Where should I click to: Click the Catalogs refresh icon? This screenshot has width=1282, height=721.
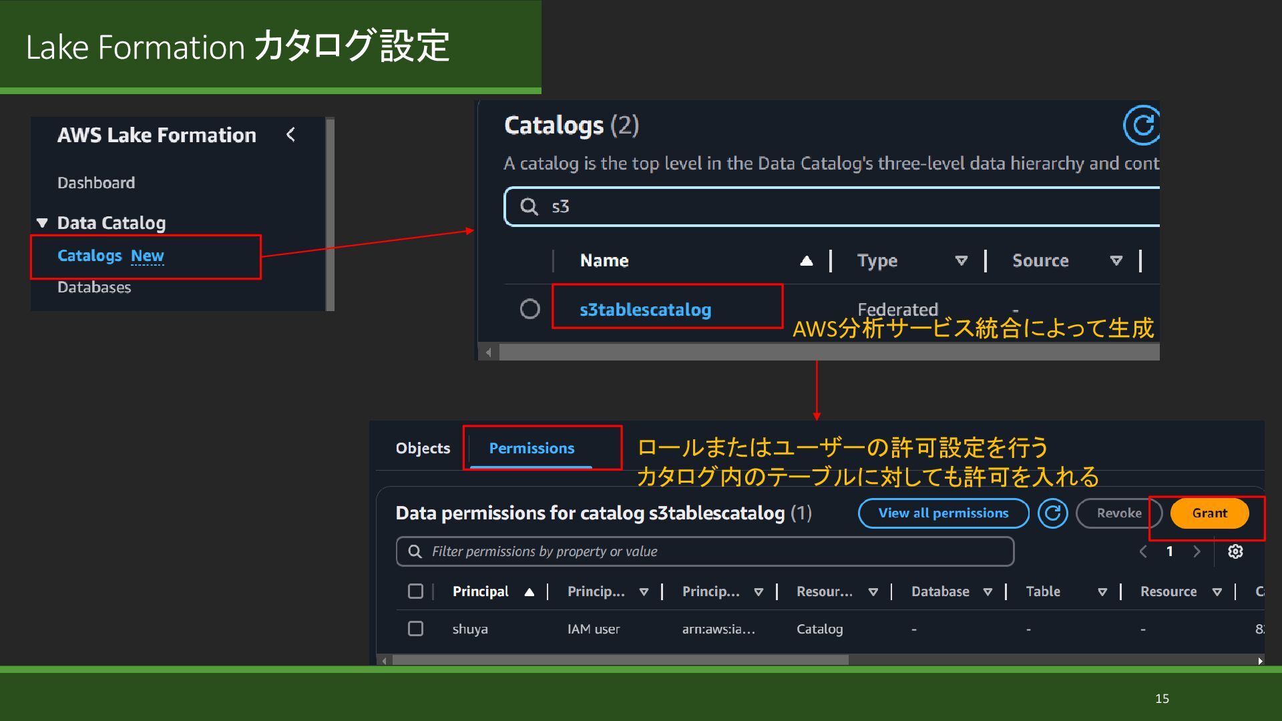1141,126
